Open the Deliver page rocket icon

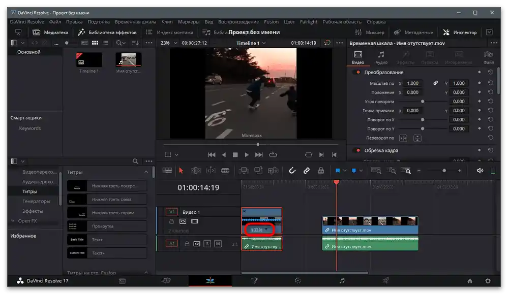[385, 281]
